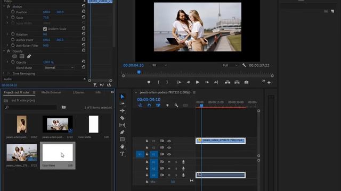This screenshot has width=341, height=191.
Task: Solo audio track A2
Action: pyautogui.click(x=176, y=169)
